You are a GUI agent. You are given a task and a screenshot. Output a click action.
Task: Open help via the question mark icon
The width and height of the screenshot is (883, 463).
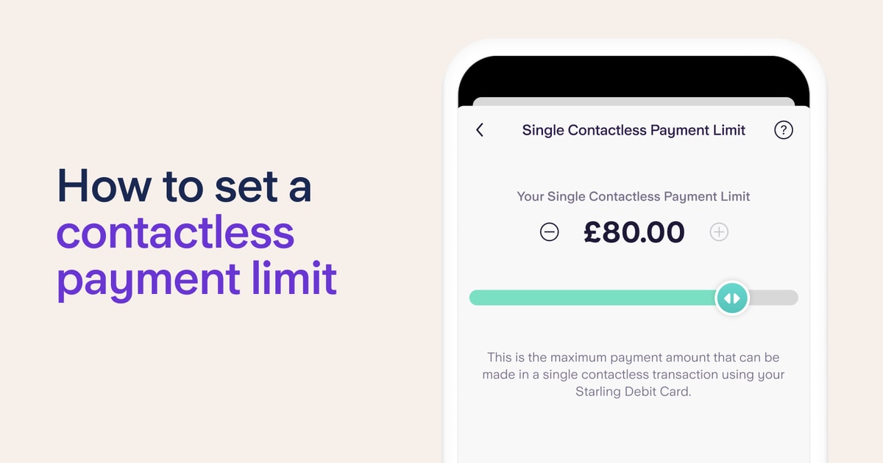(784, 130)
